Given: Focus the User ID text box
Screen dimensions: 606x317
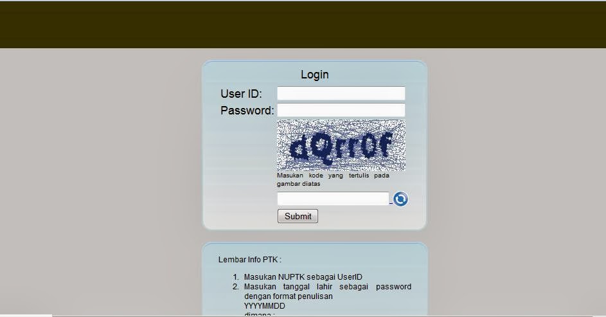Looking at the screenshot, I should pyautogui.click(x=341, y=93).
